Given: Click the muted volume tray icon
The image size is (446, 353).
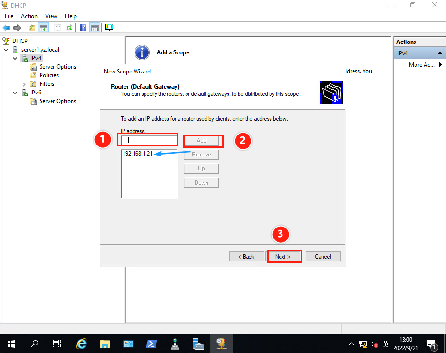Looking at the screenshot, I should tap(374, 344).
